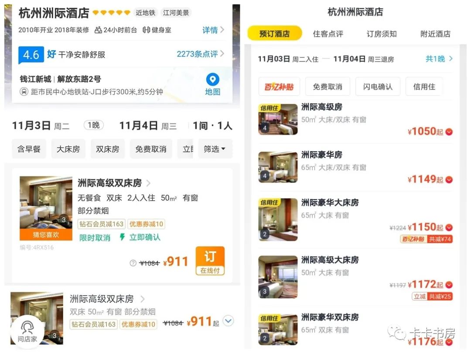Switch to the 住客点评 tab

328,34
